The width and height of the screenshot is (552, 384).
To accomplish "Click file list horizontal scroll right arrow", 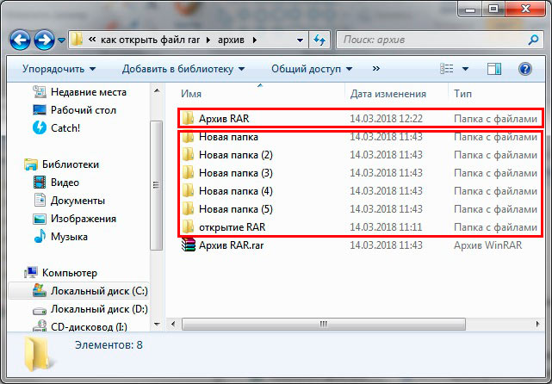I will (x=537, y=324).
